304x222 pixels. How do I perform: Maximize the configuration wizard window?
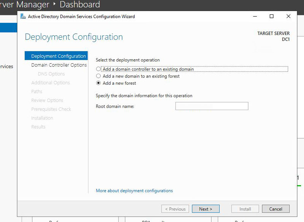coord(272,16)
